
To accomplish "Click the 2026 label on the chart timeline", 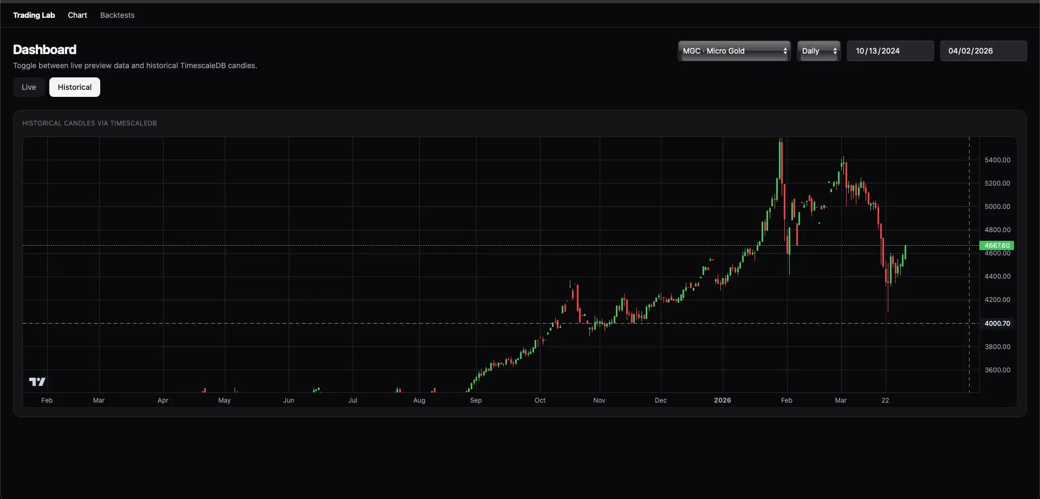I will click(723, 400).
